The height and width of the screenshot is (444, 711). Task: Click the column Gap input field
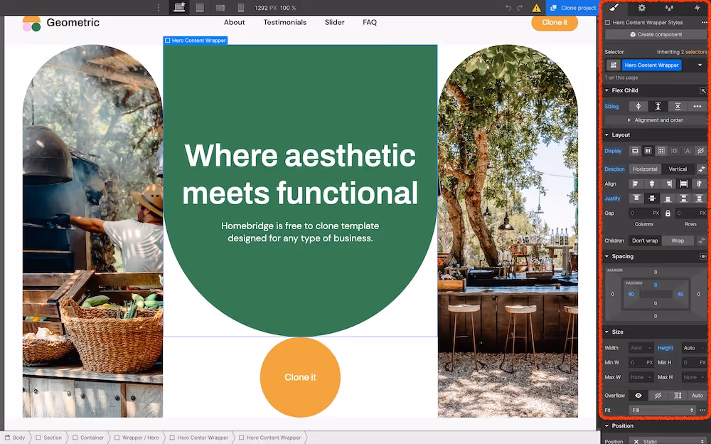pos(644,213)
